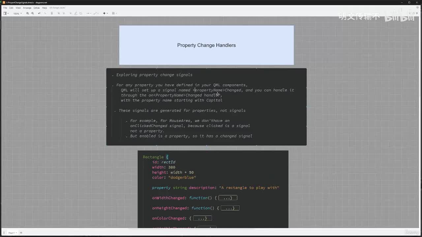Open the 100% zoom level dropdown

pyautogui.click(x=17, y=13)
